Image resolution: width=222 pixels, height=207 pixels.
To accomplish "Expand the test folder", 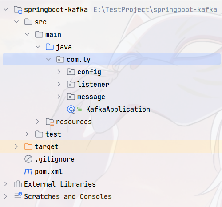I will point(27,134).
